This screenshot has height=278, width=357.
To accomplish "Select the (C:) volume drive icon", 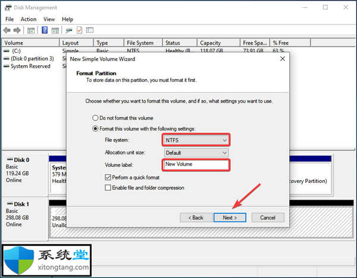I will [x=7, y=51].
